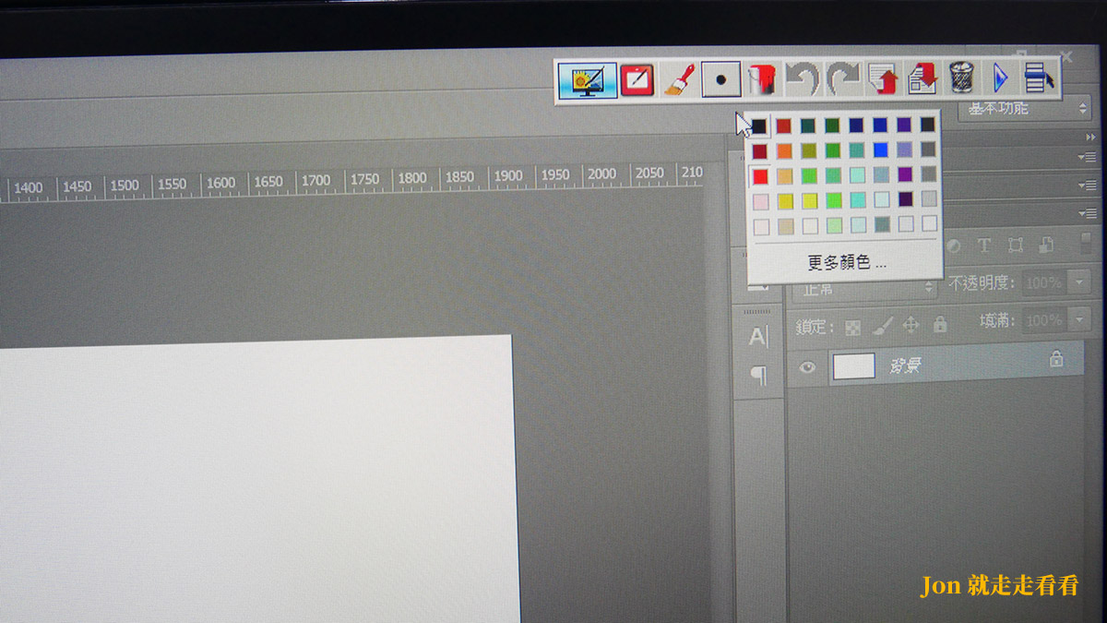This screenshot has width=1107, height=623.
Task: Select the 背景 layer thumbnail
Action: 853,366
